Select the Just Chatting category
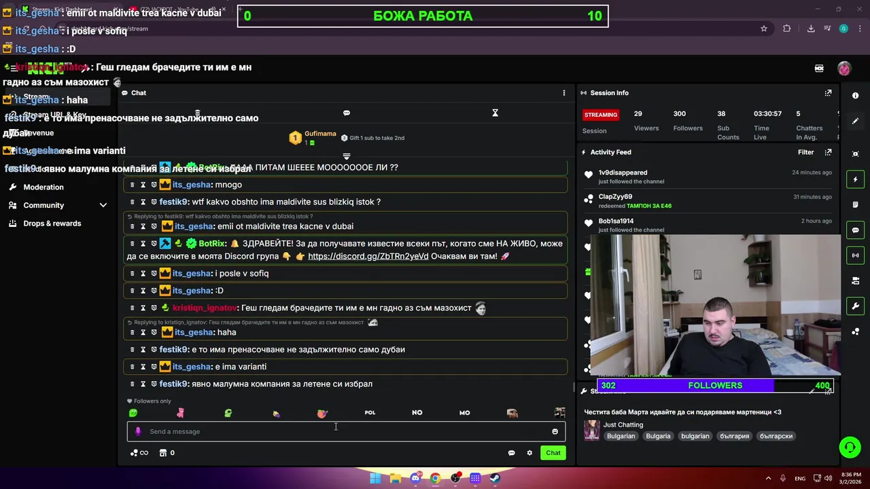 (x=623, y=425)
